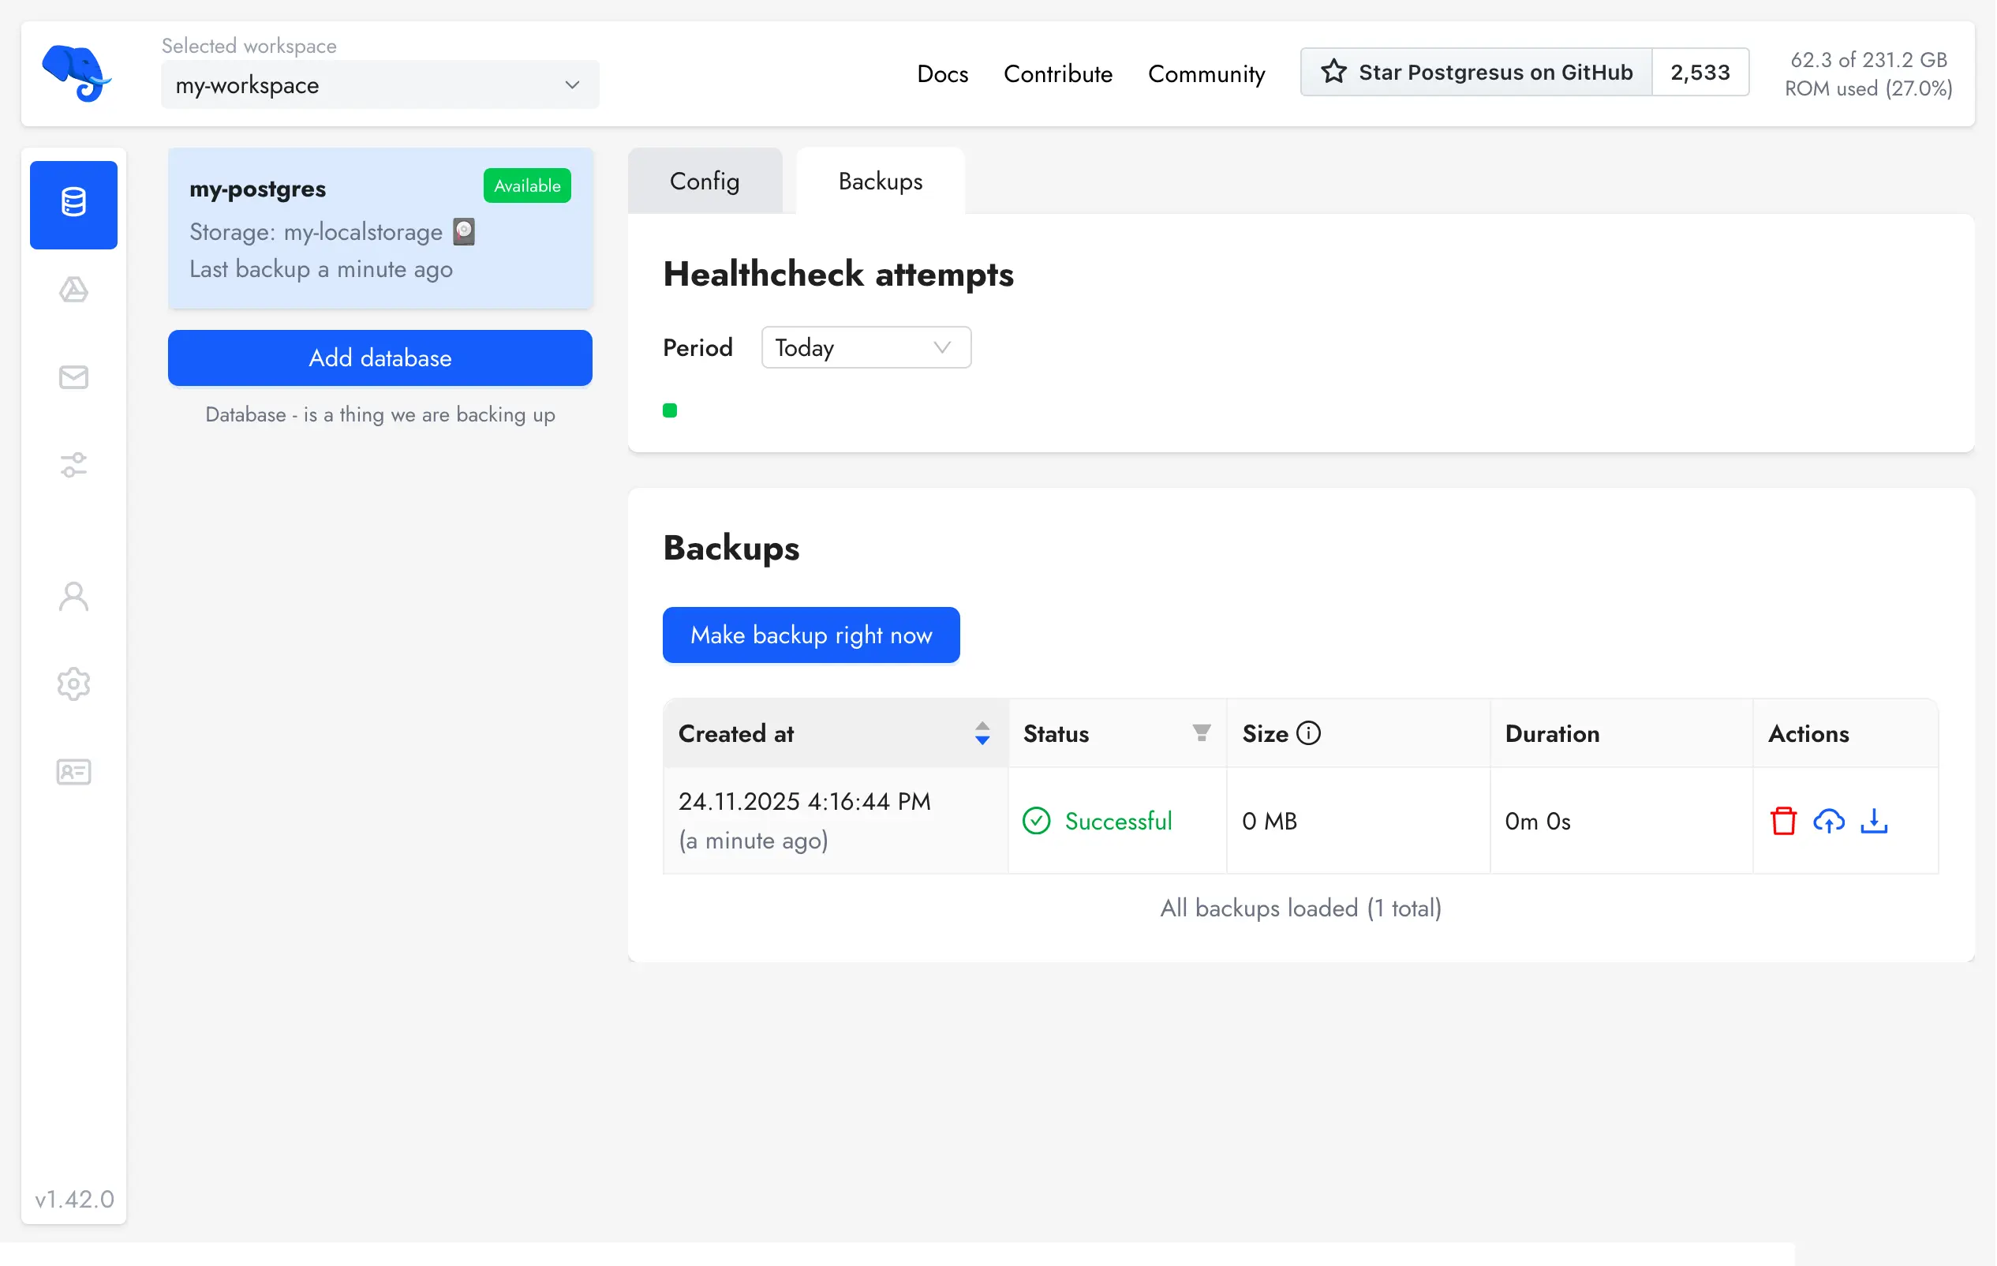The height and width of the screenshot is (1266, 1997).
Task: Open the contact card sidebar section
Action: [x=73, y=772]
